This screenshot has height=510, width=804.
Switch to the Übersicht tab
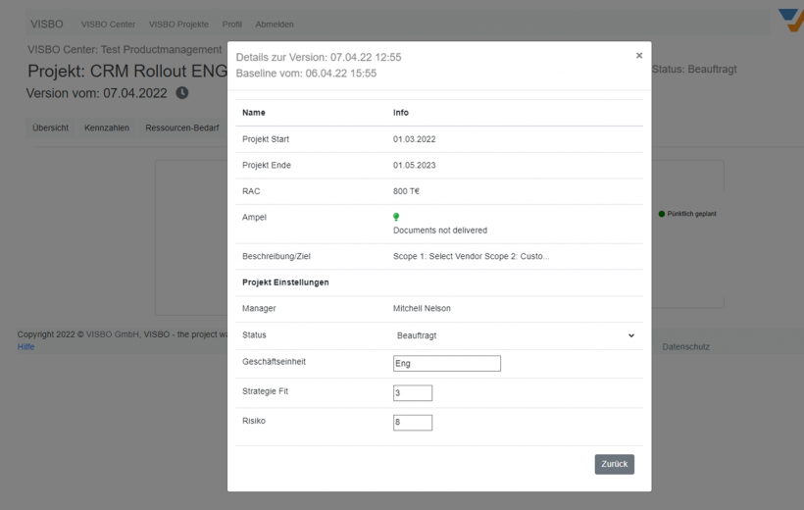(50, 127)
